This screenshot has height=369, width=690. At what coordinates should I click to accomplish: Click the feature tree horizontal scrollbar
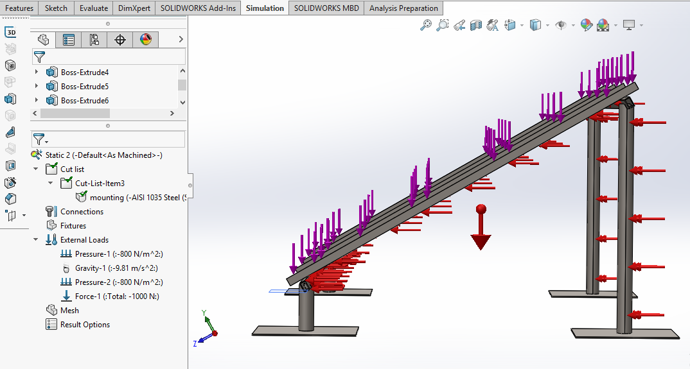click(75, 113)
